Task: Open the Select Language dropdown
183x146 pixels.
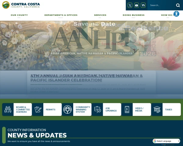Action: [x=166, y=141]
